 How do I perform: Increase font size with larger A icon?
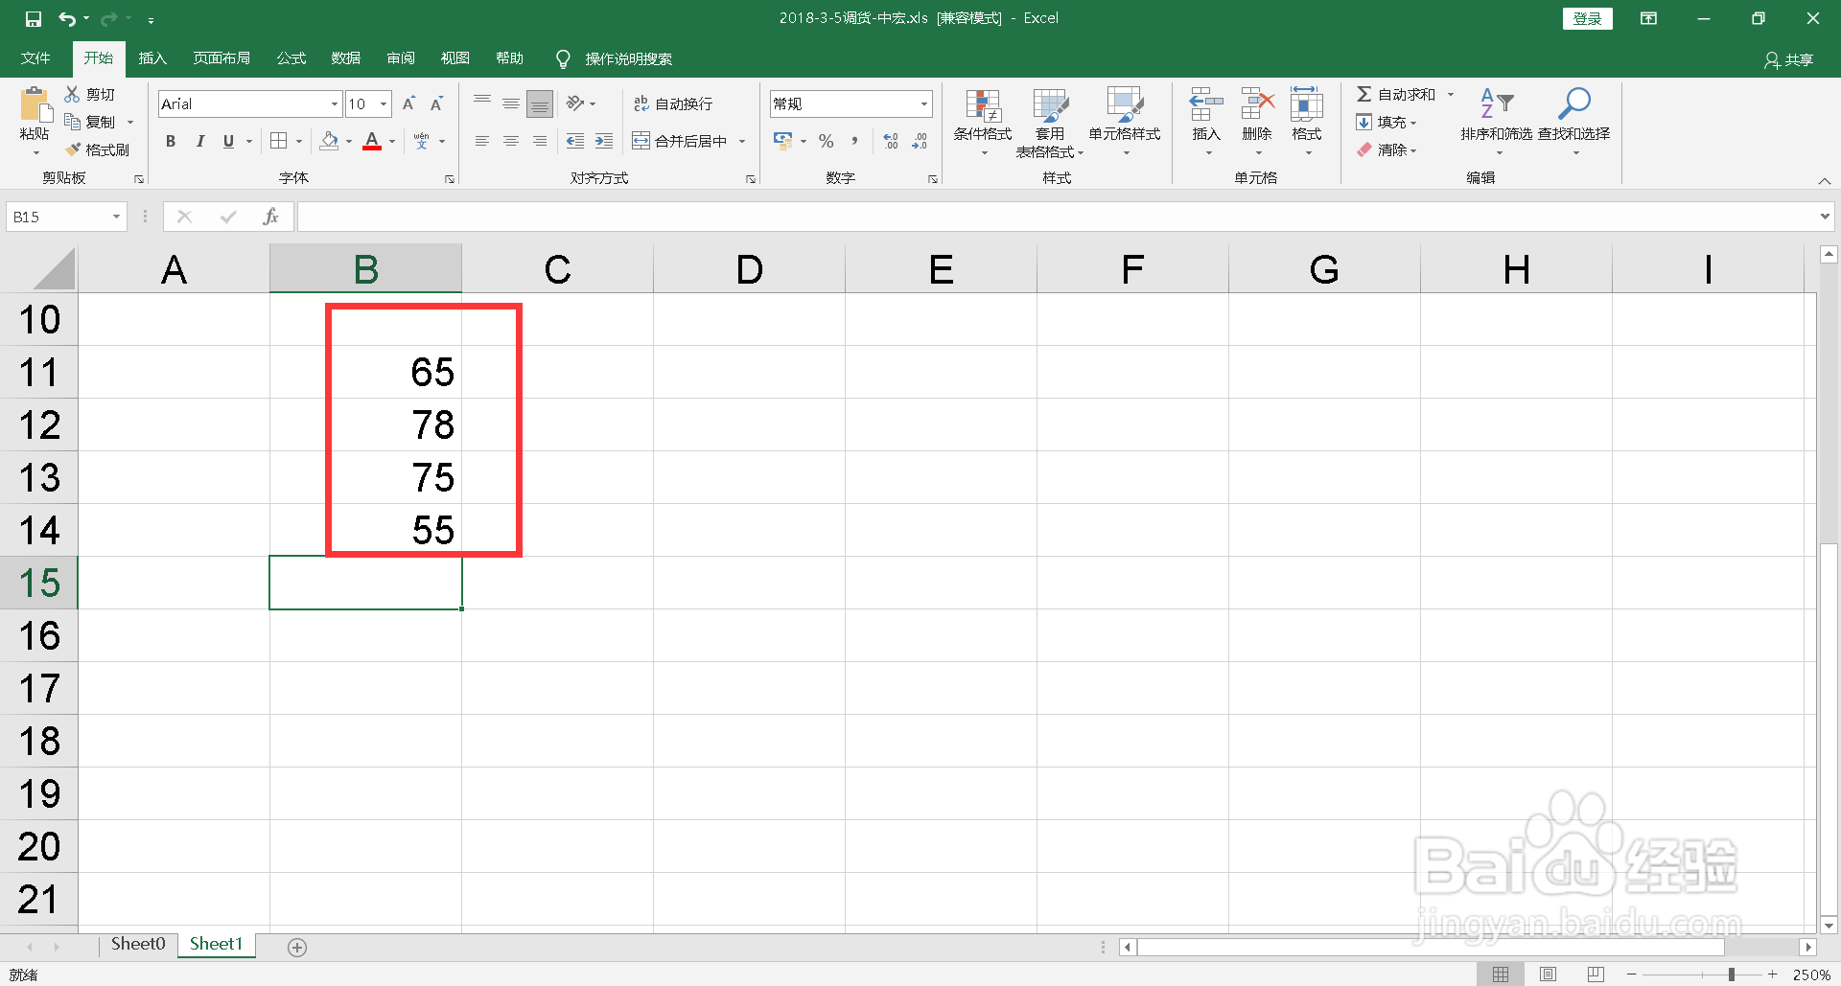point(408,103)
